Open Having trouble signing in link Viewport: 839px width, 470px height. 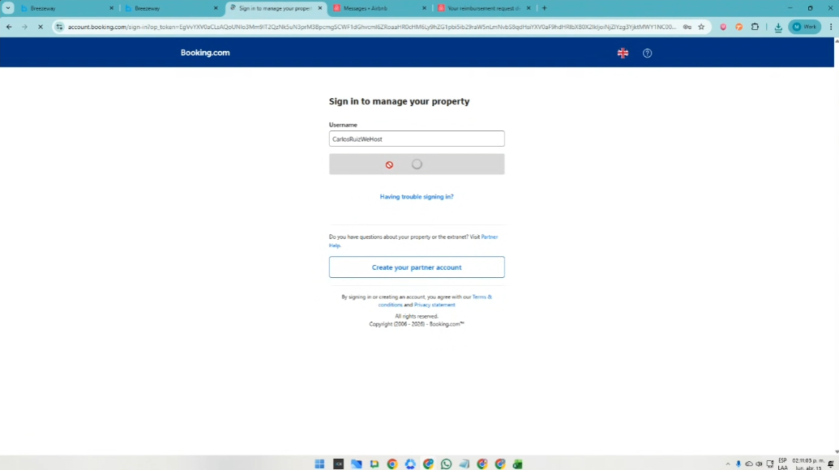click(x=417, y=197)
